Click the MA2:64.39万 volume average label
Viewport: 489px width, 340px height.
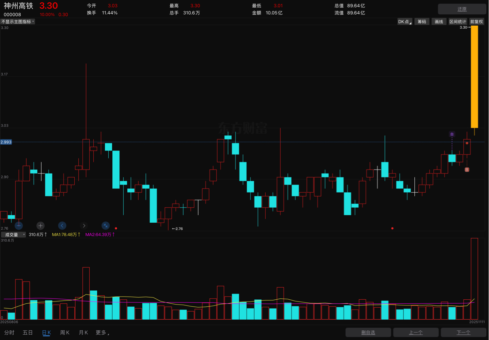[x=100, y=235]
